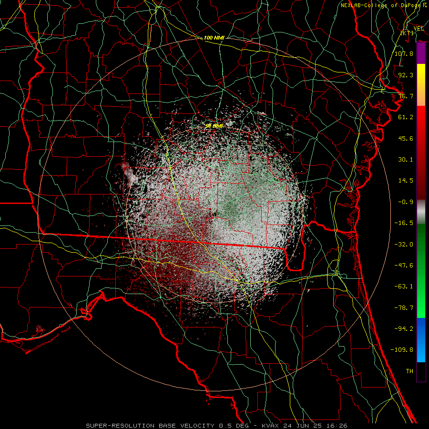Click the 76.7 legend value
Viewport: 429px width, 429px height.
click(406, 96)
